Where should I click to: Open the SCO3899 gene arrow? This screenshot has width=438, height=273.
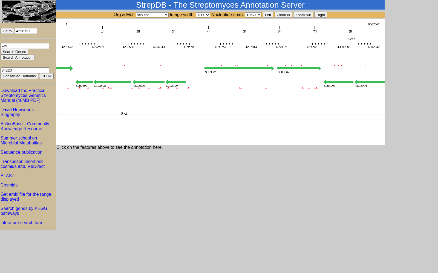(x=149, y=82)
